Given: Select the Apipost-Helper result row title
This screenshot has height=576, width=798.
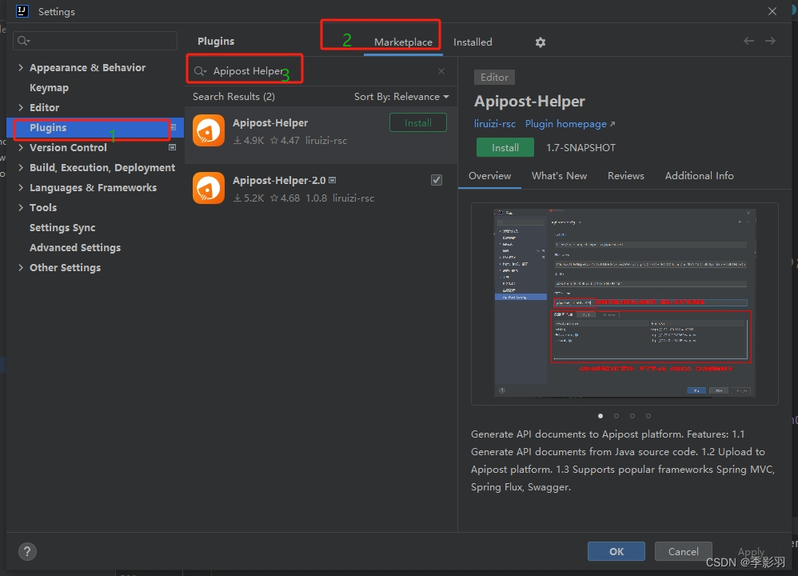Looking at the screenshot, I should coord(270,122).
